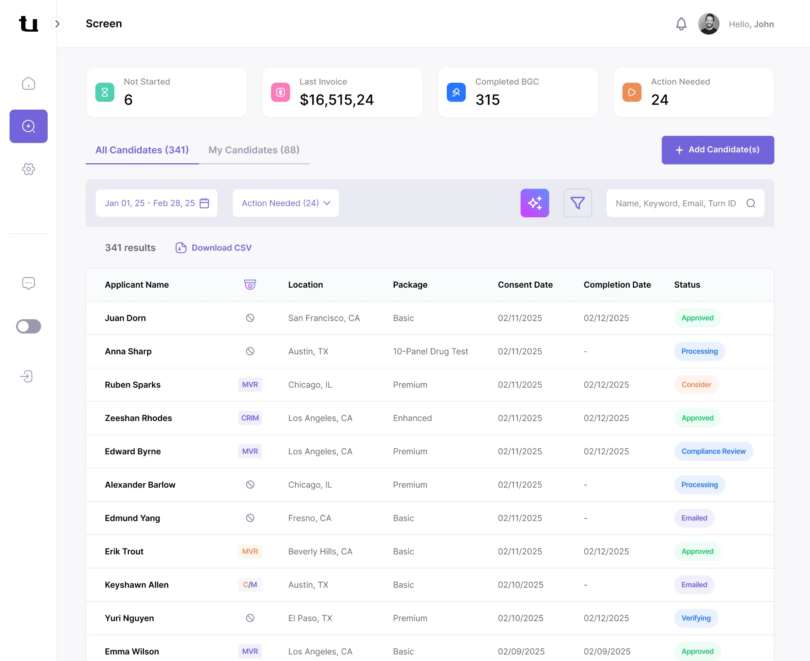Screen dimensions: 810x661
Task: Expand the Action Needed (24) dropdown
Action: click(286, 203)
